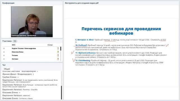Click participant name Елисеева Елена in list

click(x=17, y=52)
